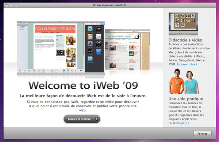Close the dialog with the Fermer button
The image size is (219, 142).
(202, 134)
